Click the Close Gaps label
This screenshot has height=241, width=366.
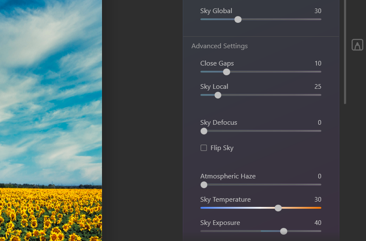pos(217,63)
